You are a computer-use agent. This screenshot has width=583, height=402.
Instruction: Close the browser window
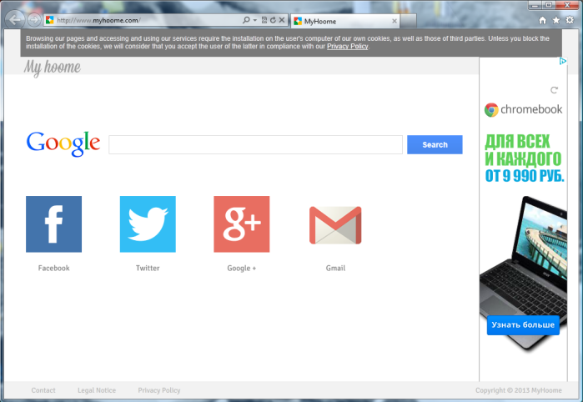pos(567,5)
